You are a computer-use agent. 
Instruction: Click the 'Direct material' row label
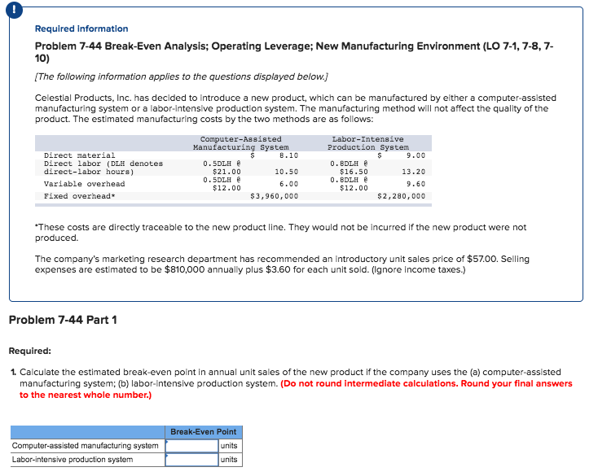79,155
